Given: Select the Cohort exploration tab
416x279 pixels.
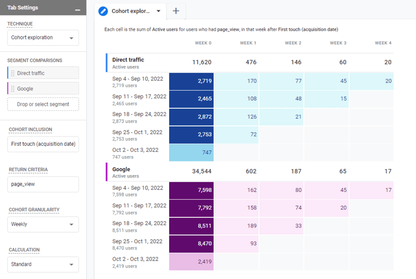Looking at the screenshot, I should point(130,11).
